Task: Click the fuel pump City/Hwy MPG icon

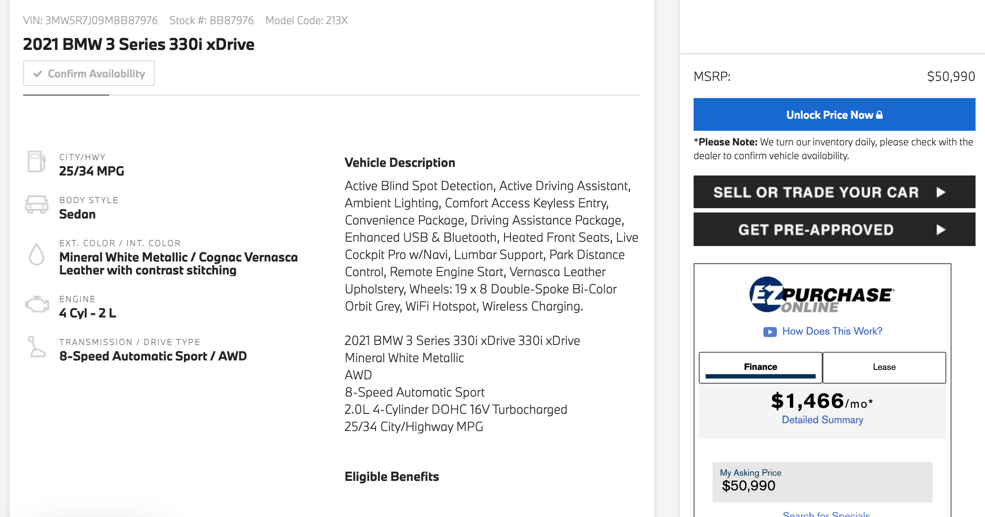Action: [37, 161]
